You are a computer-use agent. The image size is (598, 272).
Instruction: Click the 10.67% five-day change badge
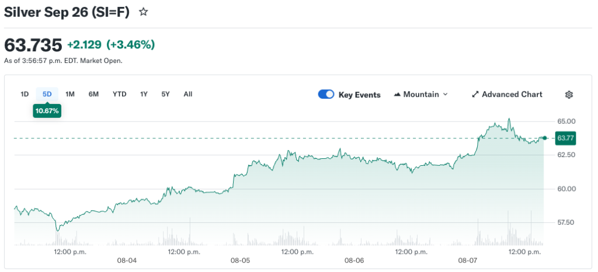click(x=47, y=111)
